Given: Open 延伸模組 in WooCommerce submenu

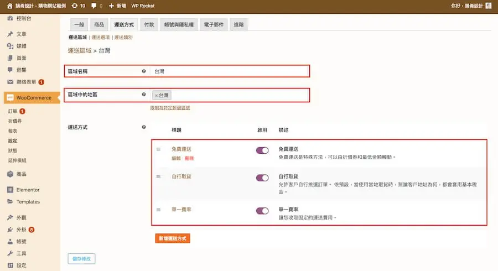Looking at the screenshot, I should 17,160.
